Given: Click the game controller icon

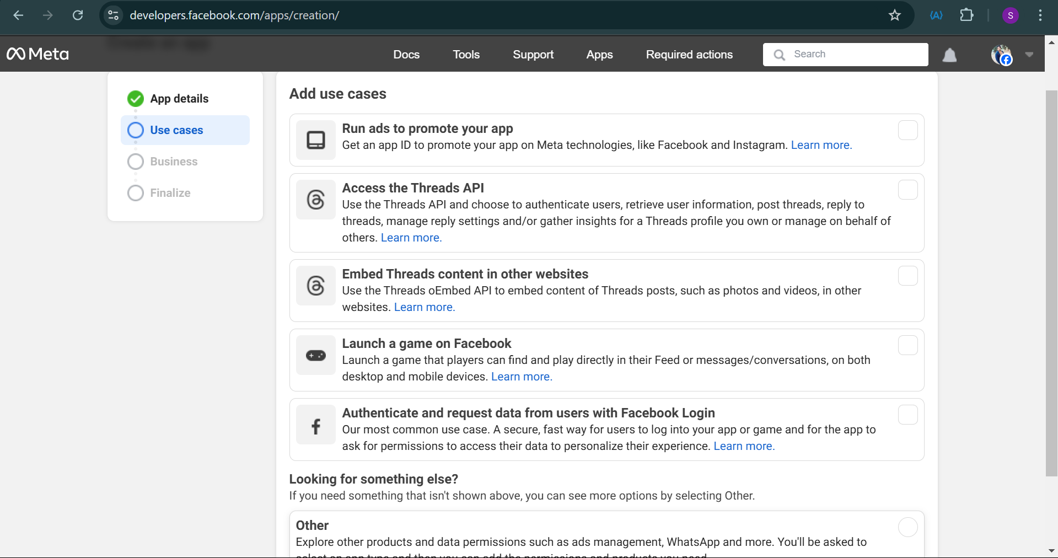Looking at the screenshot, I should click(315, 355).
